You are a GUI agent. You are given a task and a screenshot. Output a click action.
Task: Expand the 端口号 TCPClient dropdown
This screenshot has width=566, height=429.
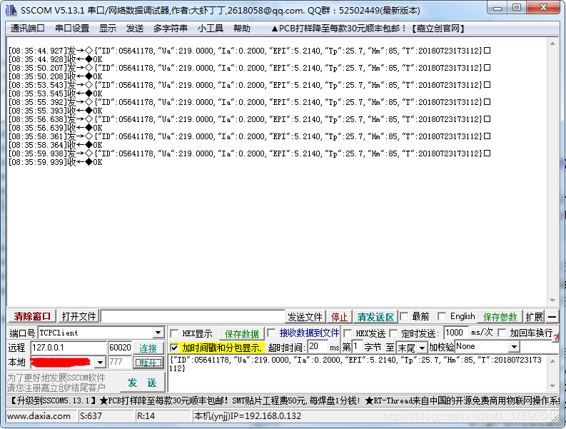(158, 333)
